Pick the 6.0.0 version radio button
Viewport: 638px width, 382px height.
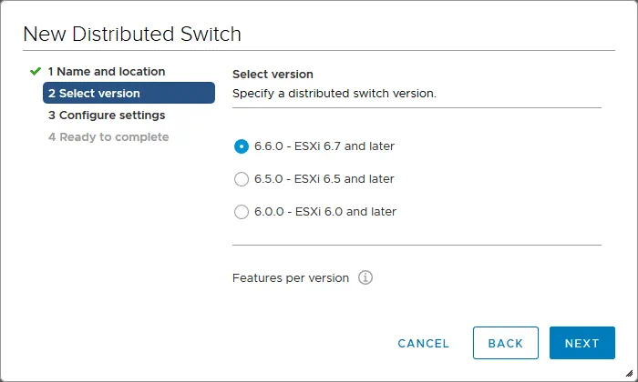[242, 212]
